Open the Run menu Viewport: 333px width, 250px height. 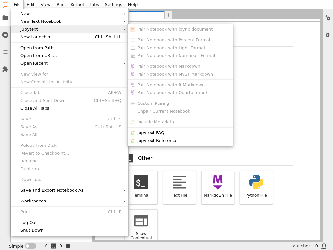[60, 5]
